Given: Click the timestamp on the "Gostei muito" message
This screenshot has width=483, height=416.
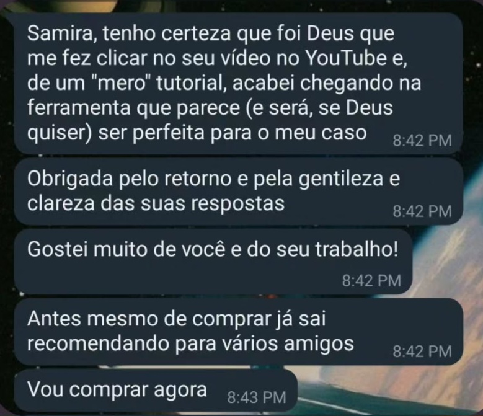Looking at the screenshot, I should click(371, 280).
